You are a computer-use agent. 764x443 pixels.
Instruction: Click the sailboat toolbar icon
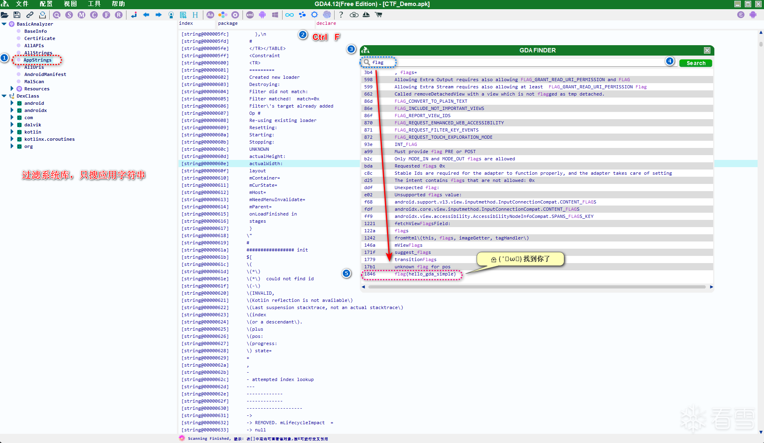pyautogui.click(x=366, y=15)
